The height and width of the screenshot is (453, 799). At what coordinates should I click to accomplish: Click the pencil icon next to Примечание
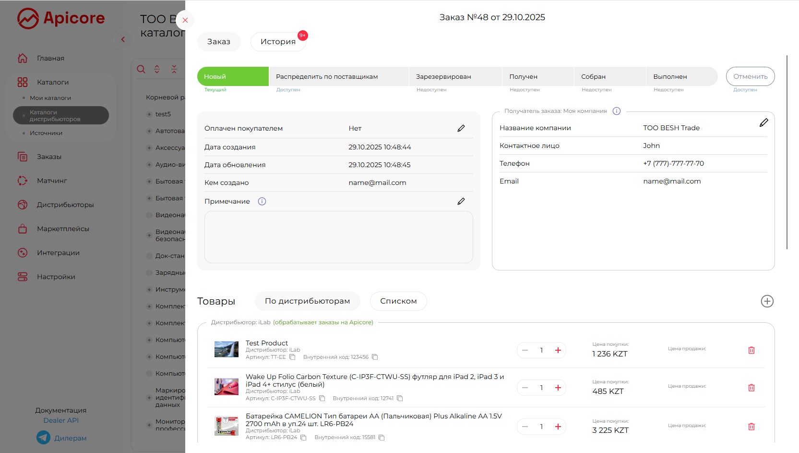(x=461, y=201)
